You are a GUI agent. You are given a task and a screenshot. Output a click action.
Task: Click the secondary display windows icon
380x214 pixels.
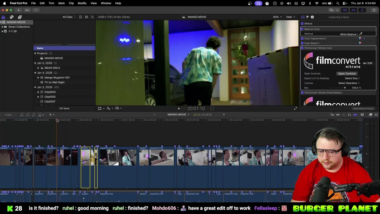(332, 10)
